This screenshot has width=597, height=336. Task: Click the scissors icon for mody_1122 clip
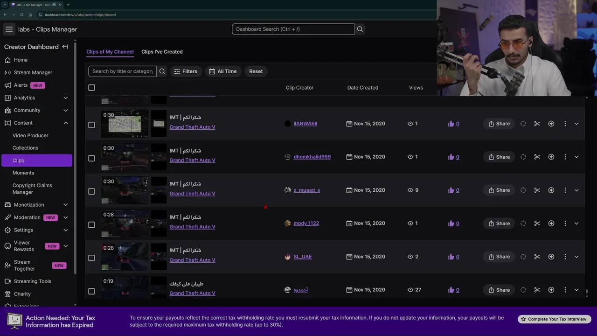tap(537, 224)
